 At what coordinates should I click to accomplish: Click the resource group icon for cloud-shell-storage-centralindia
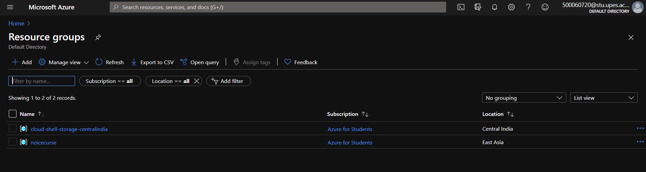pos(24,129)
